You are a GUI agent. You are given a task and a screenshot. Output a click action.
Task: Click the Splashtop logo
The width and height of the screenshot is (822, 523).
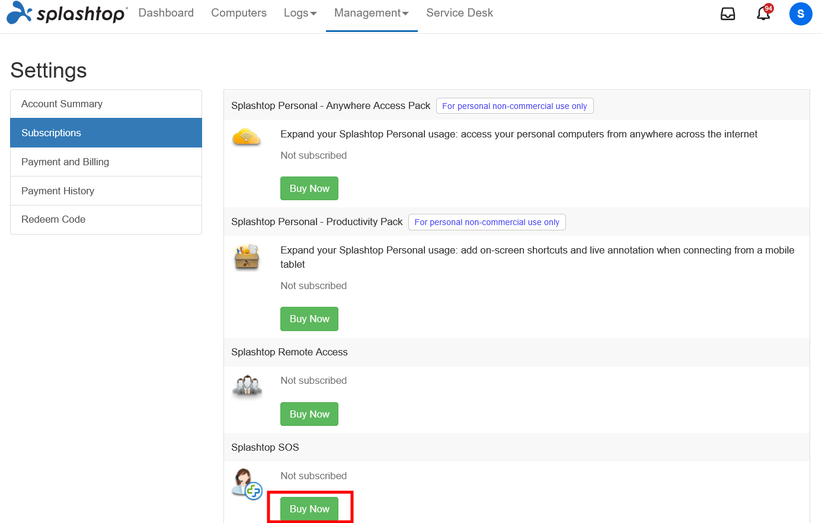click(x=66, y=13)
